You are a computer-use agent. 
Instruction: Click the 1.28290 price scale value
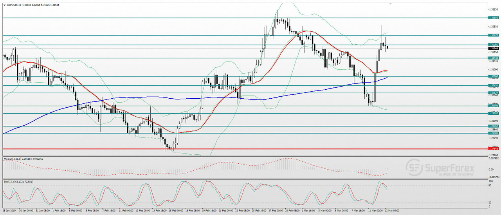(x=494, y=138)
